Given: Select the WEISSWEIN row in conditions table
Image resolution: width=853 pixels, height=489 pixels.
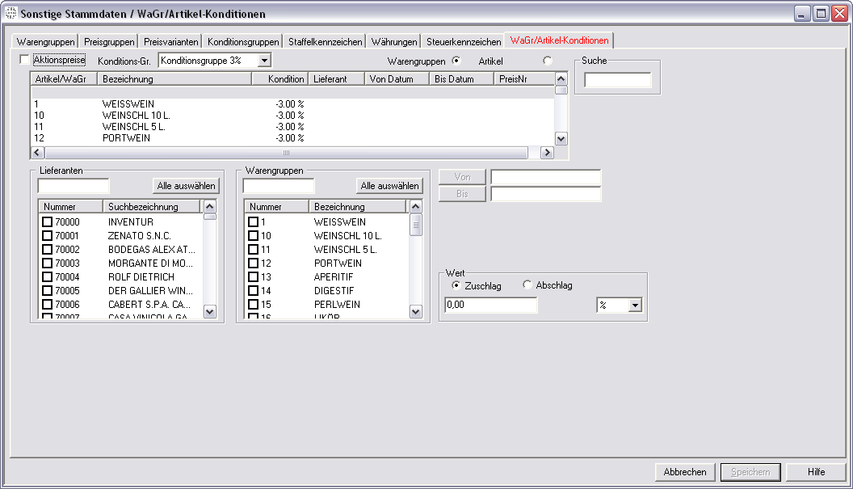Looking at the screenshot, I should pyautogui.click(x=128, y=104).
